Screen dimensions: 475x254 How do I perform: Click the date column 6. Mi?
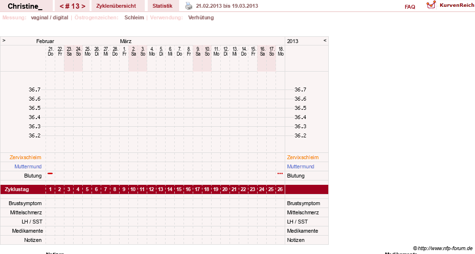pos(170,51)
